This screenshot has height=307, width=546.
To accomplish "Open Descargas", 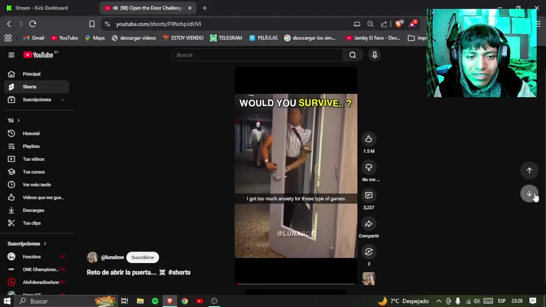I will 37,210.
